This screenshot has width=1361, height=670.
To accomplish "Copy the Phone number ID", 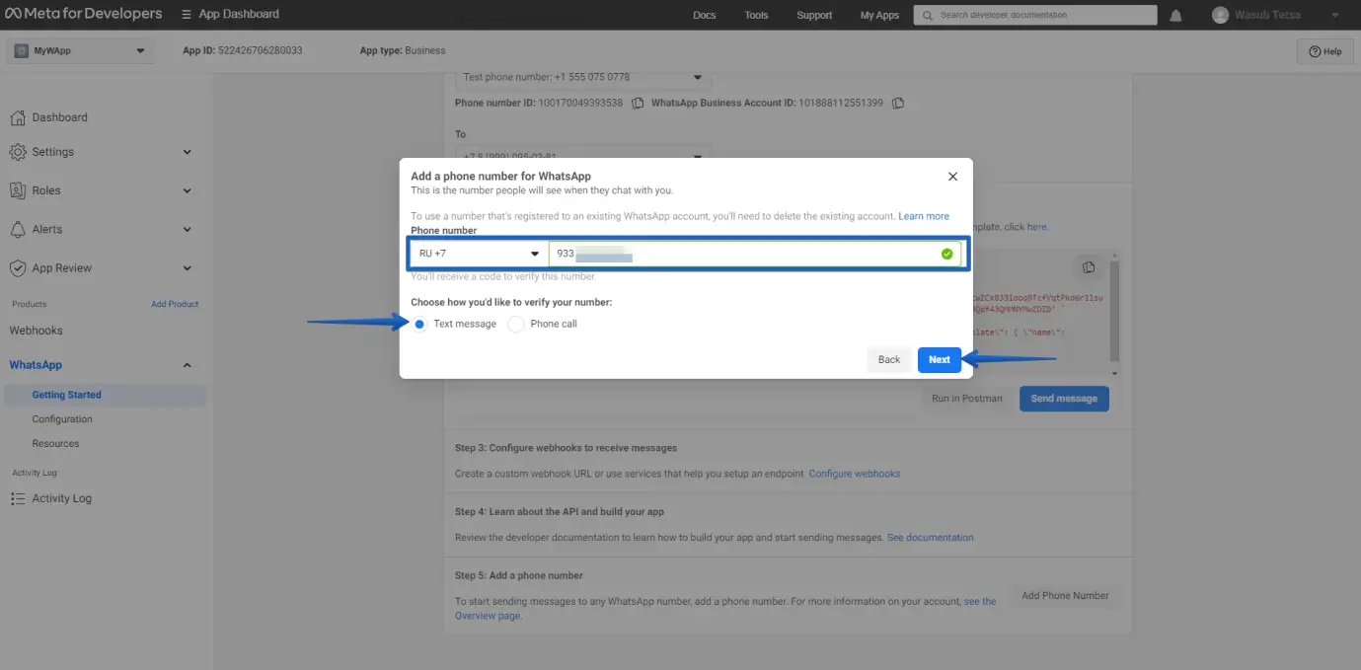I will click(x=638, y=103).
